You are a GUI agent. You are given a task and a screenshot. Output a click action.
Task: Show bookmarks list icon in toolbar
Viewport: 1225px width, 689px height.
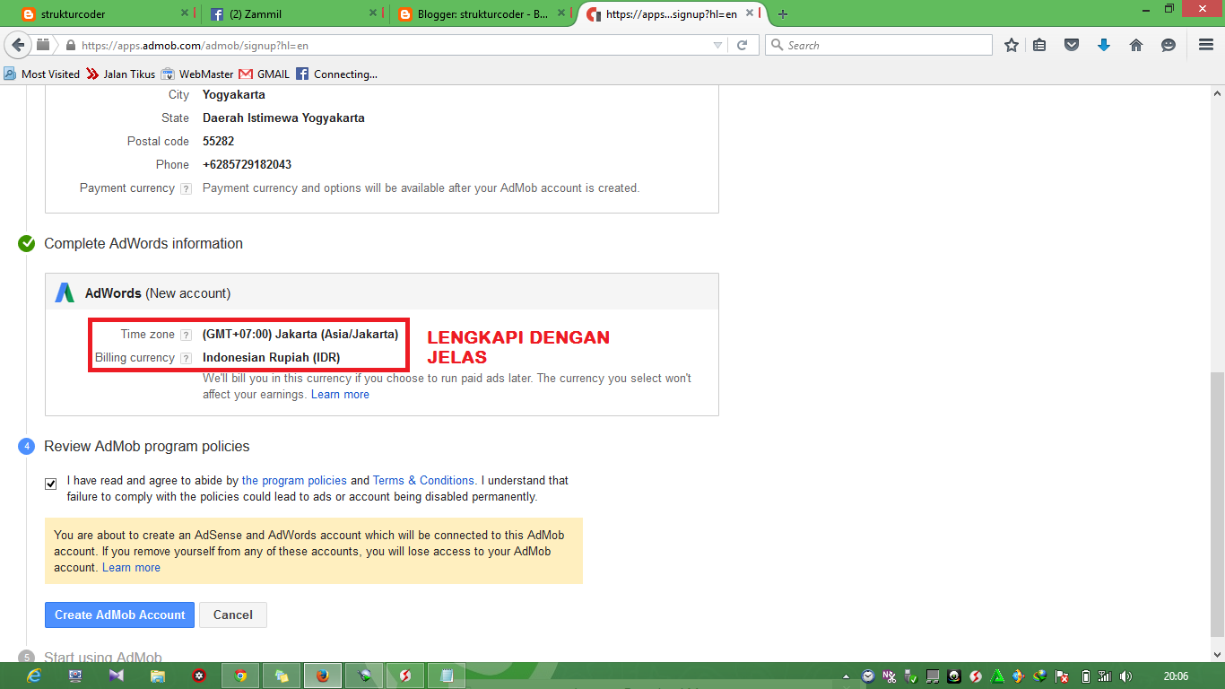point(1039,45)
